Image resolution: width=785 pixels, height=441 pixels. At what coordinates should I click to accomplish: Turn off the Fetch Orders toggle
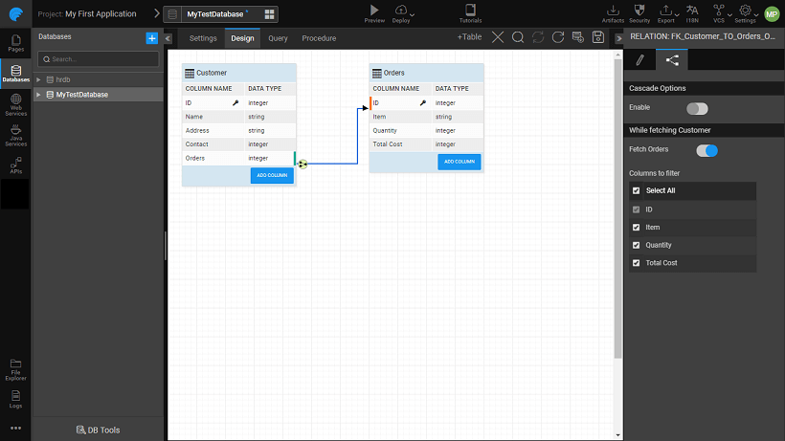(x=706, y=150)
